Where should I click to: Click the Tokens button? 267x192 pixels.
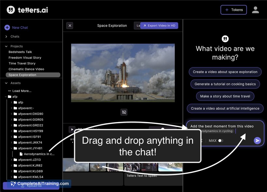[234, 10]
